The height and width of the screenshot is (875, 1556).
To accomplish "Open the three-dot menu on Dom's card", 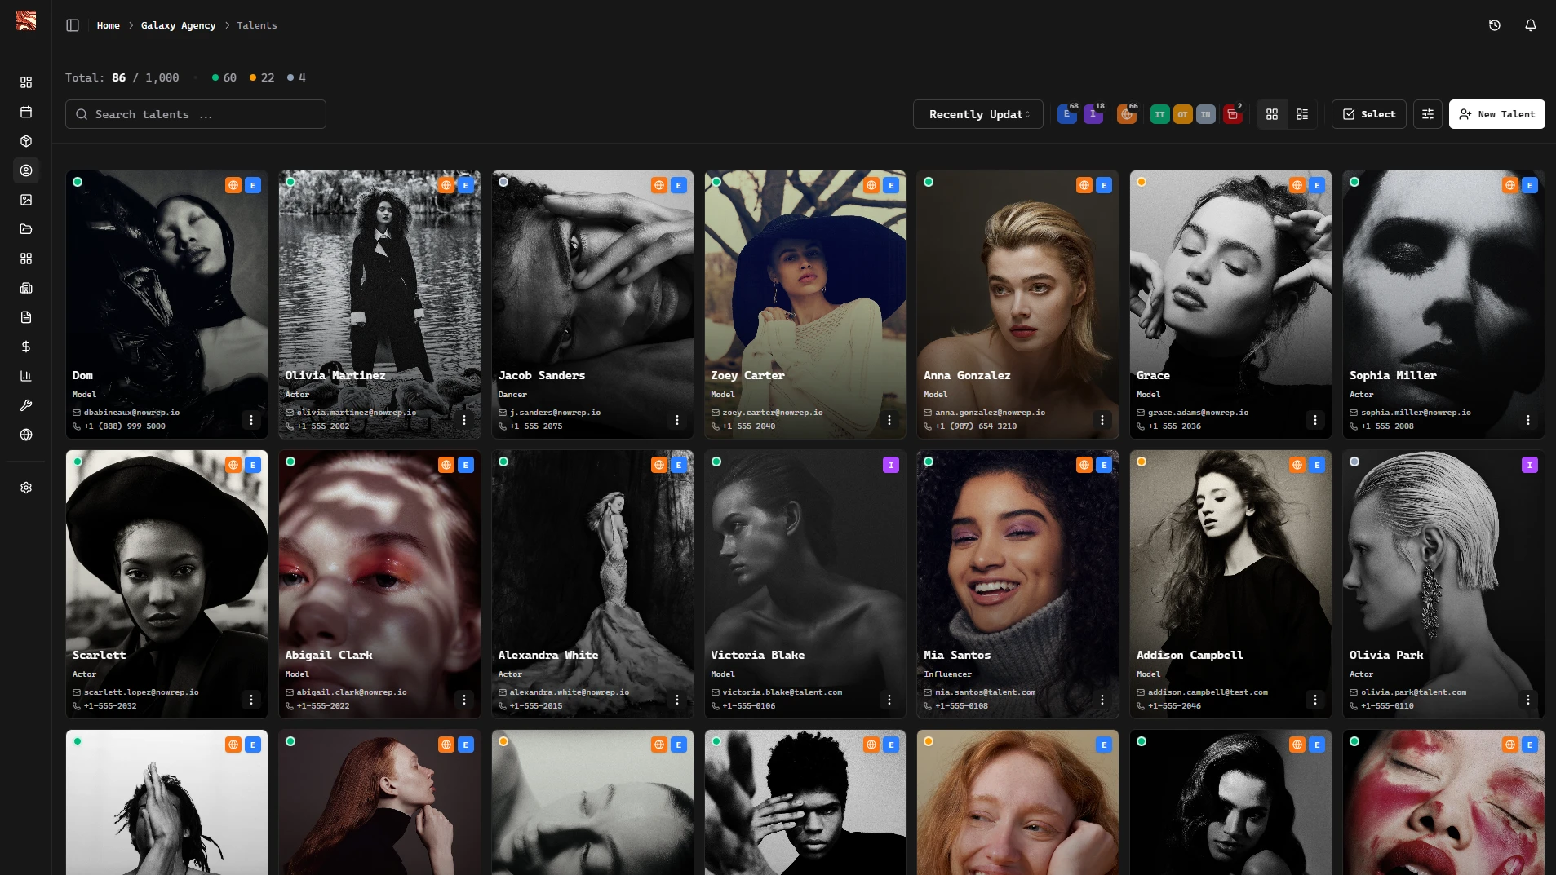I will [x=251, y=420].
